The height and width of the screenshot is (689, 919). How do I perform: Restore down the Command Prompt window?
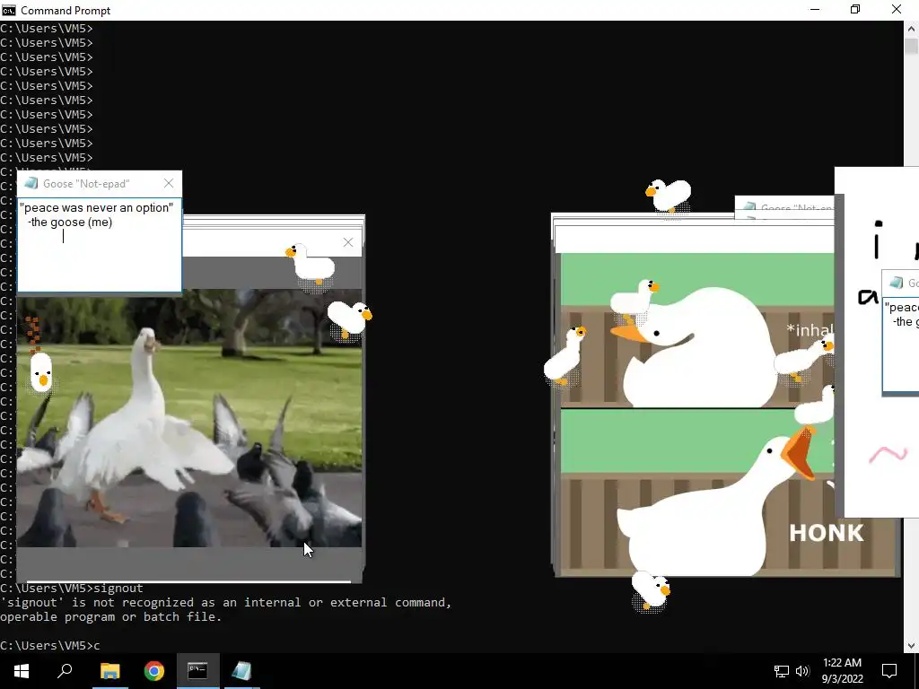[x=855, y=9]
